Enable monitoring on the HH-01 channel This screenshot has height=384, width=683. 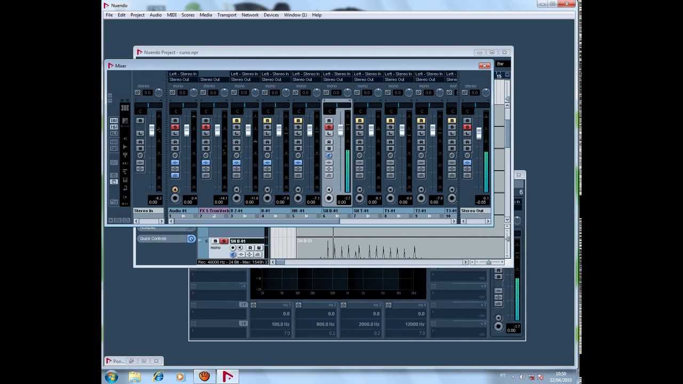click(x=298, y=189)
